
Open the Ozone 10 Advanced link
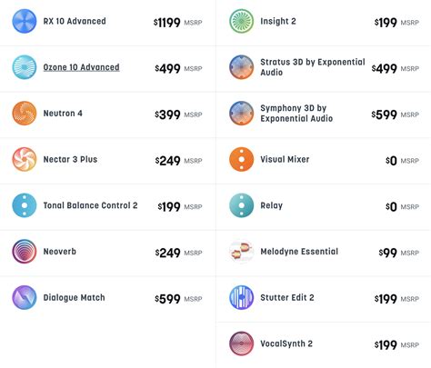click(81, 67)
